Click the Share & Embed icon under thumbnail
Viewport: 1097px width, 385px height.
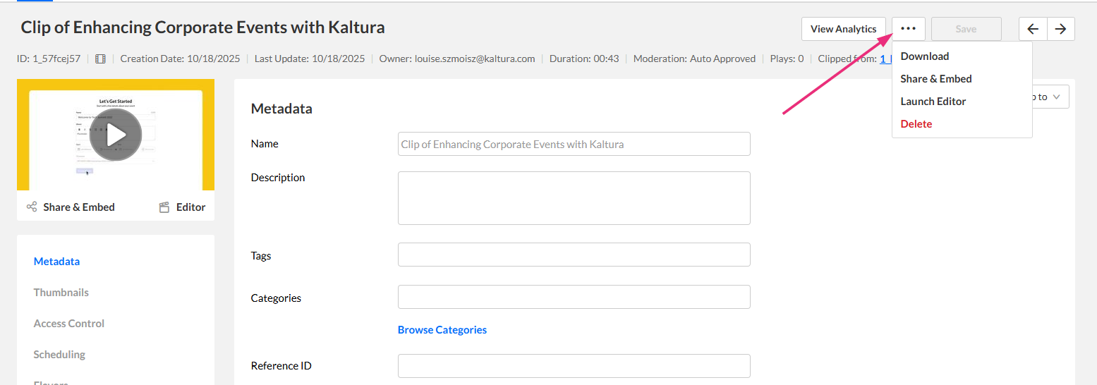point(32,207)
